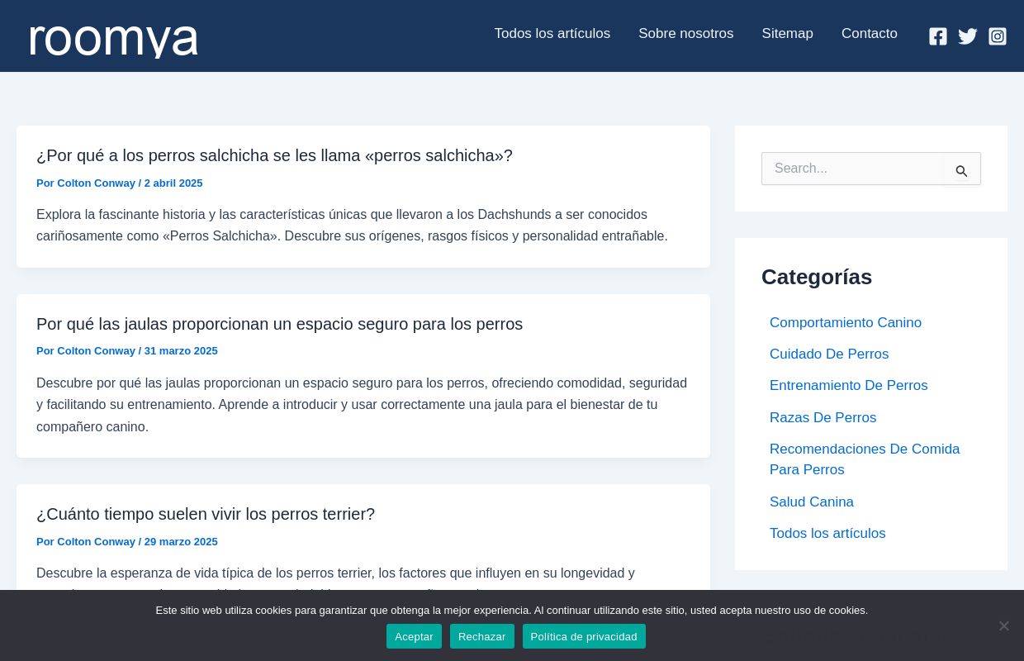1024x661 pixels.
Task: Click the search magnifier button
Action: (x=961, y=171)
